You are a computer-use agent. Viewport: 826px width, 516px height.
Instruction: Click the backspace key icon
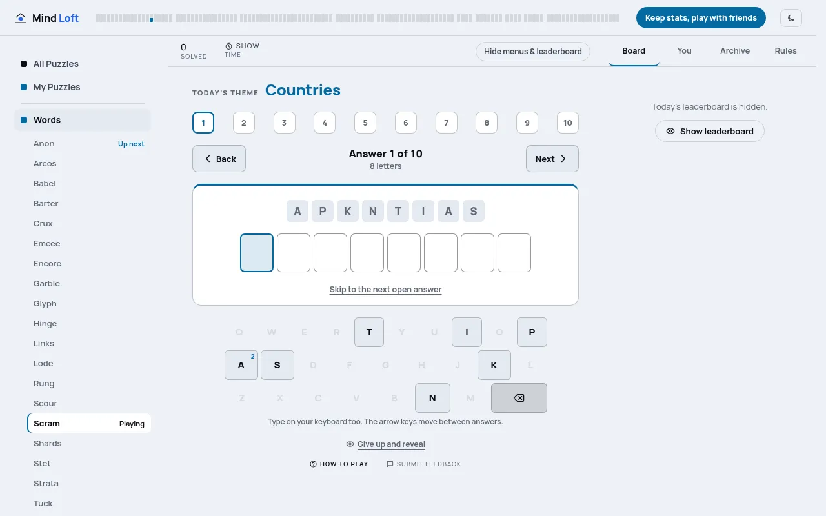519,398
